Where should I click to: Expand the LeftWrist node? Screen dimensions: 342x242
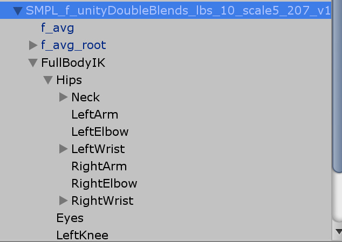[64, 149]
